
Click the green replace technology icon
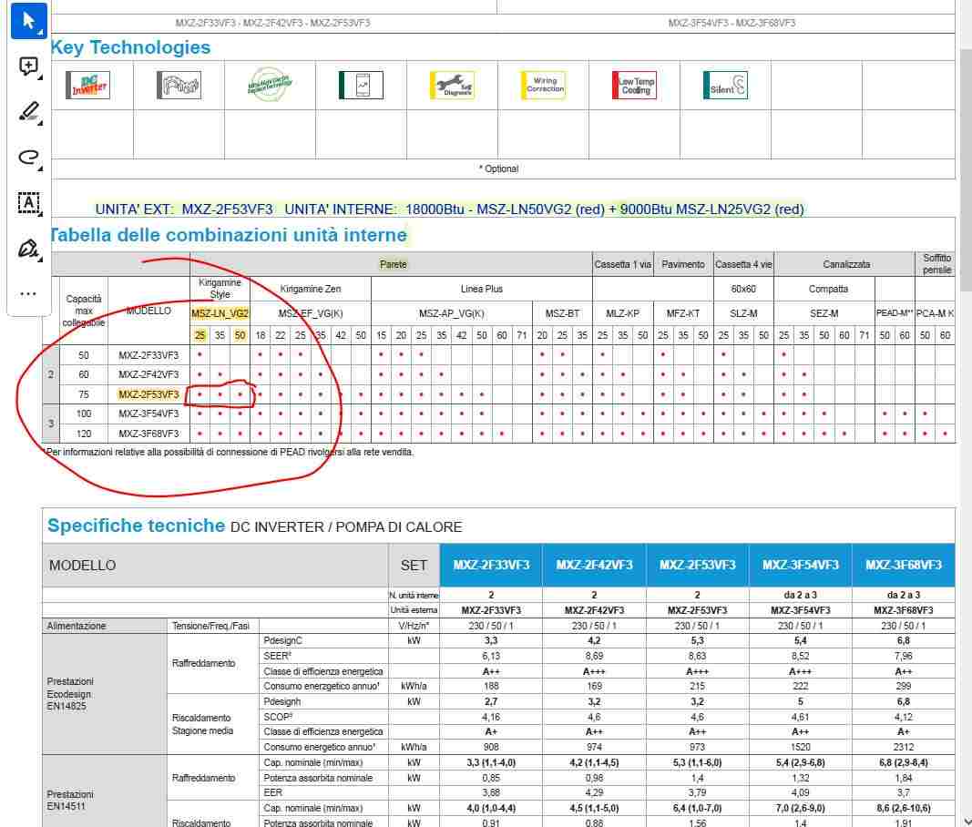tap(269, 85)
